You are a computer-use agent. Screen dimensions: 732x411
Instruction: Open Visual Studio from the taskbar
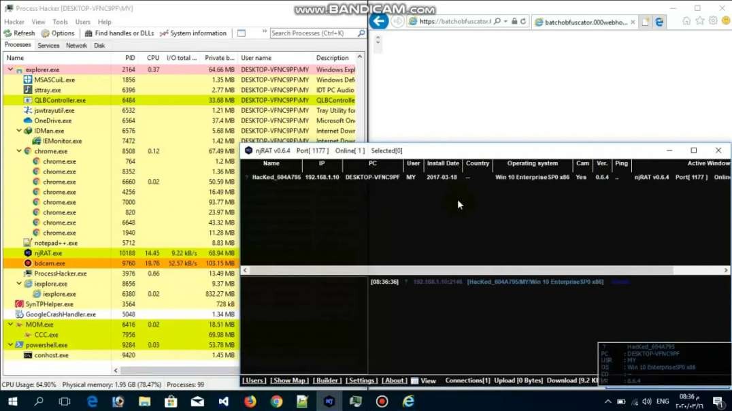(x=224, y=401)
